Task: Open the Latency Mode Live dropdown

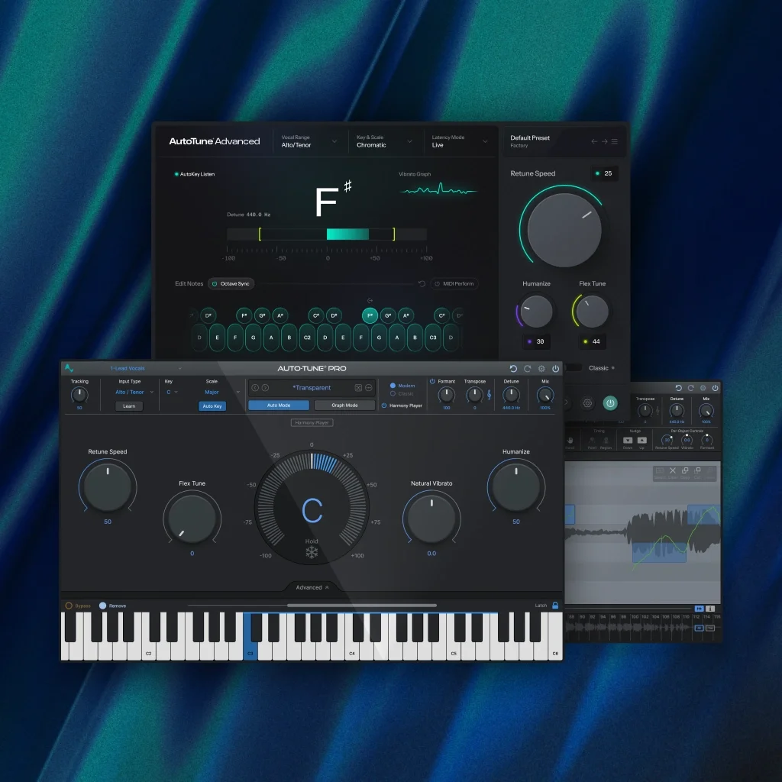Action: 460,141
